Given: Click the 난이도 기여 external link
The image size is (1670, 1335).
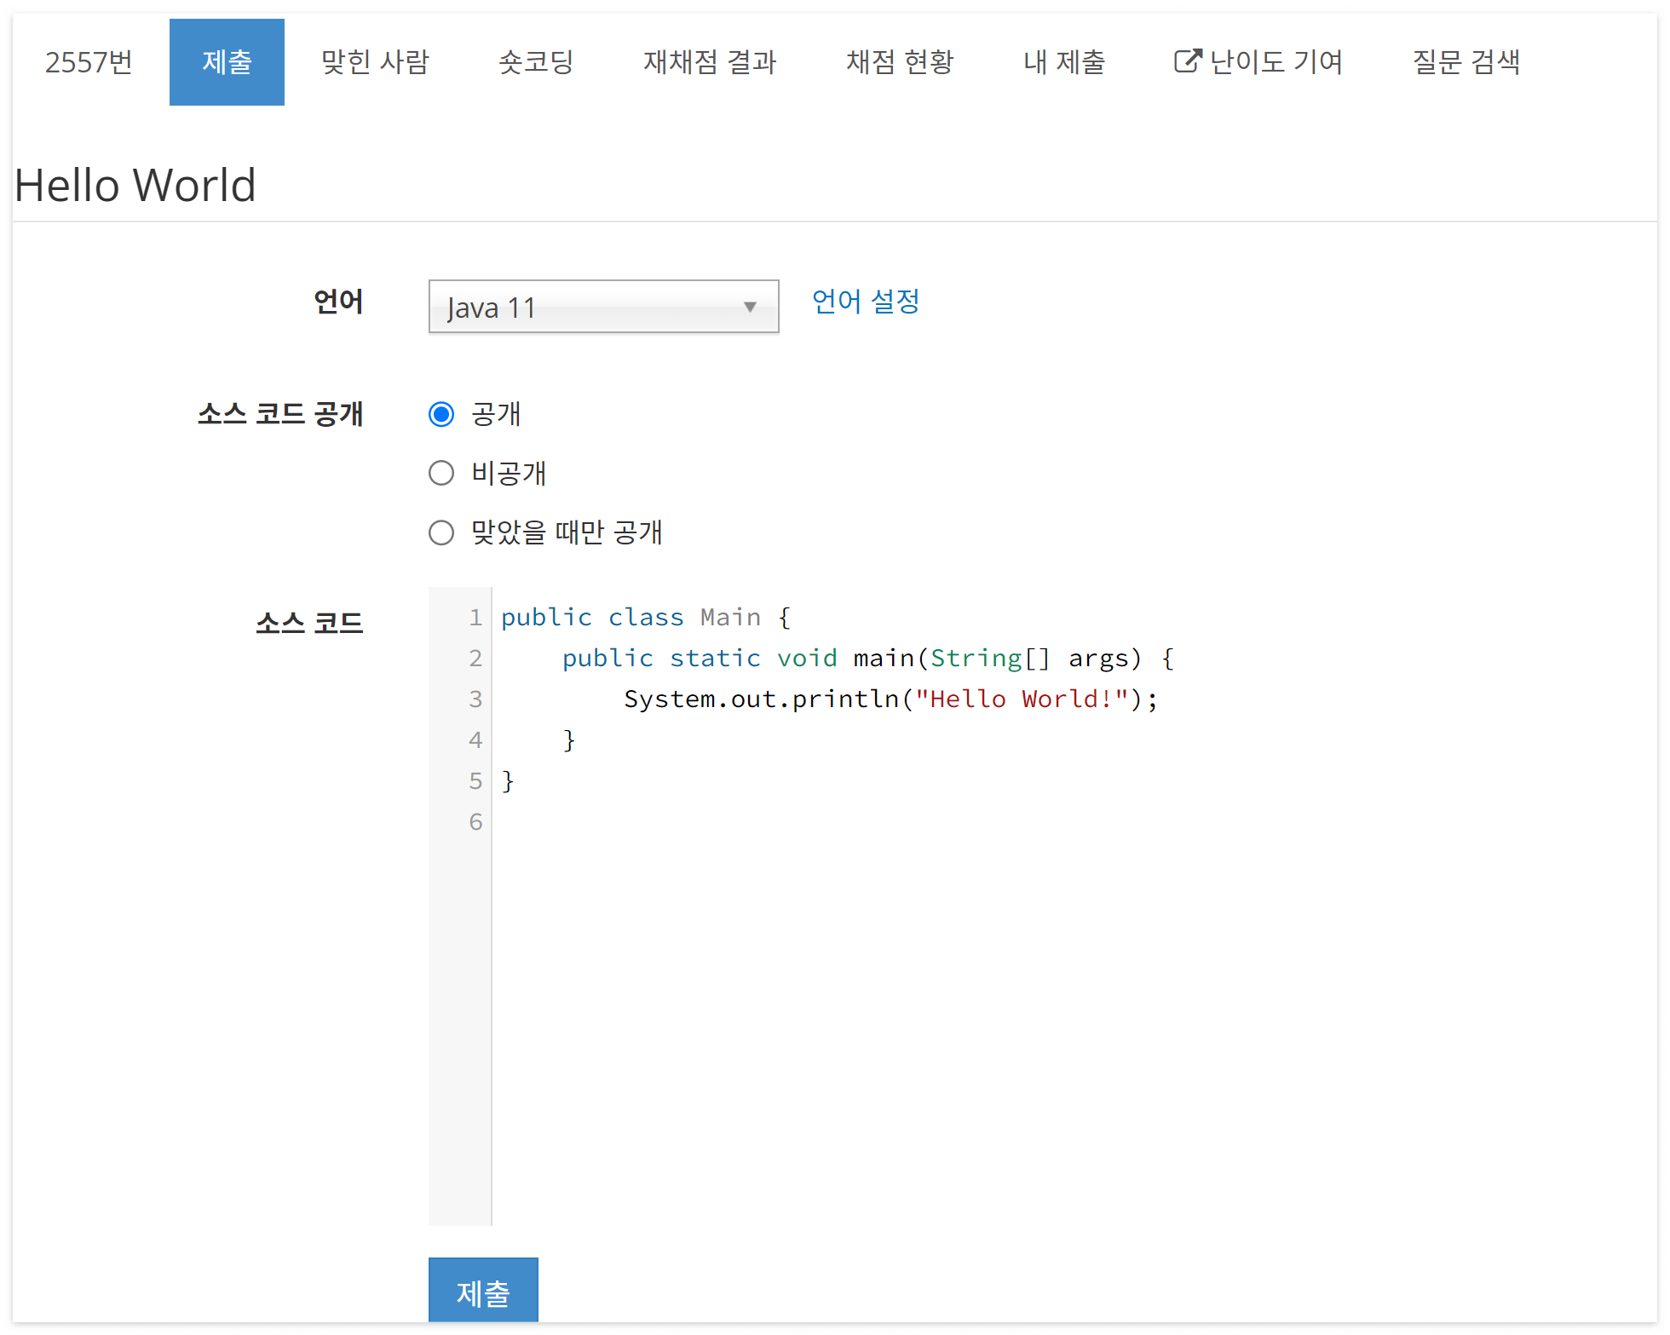Looking at the screenshot, I should (1276, 62).
